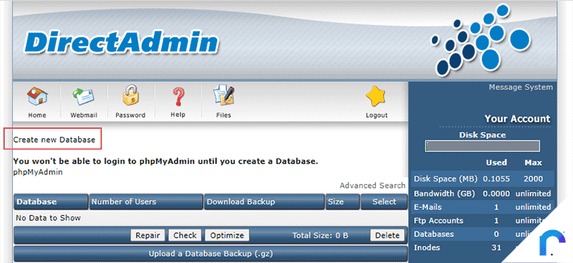
Task: Click the Bandwidth (GB) row label
Action: point(444,193)
